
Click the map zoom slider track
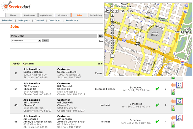click(x=112, y=39)
